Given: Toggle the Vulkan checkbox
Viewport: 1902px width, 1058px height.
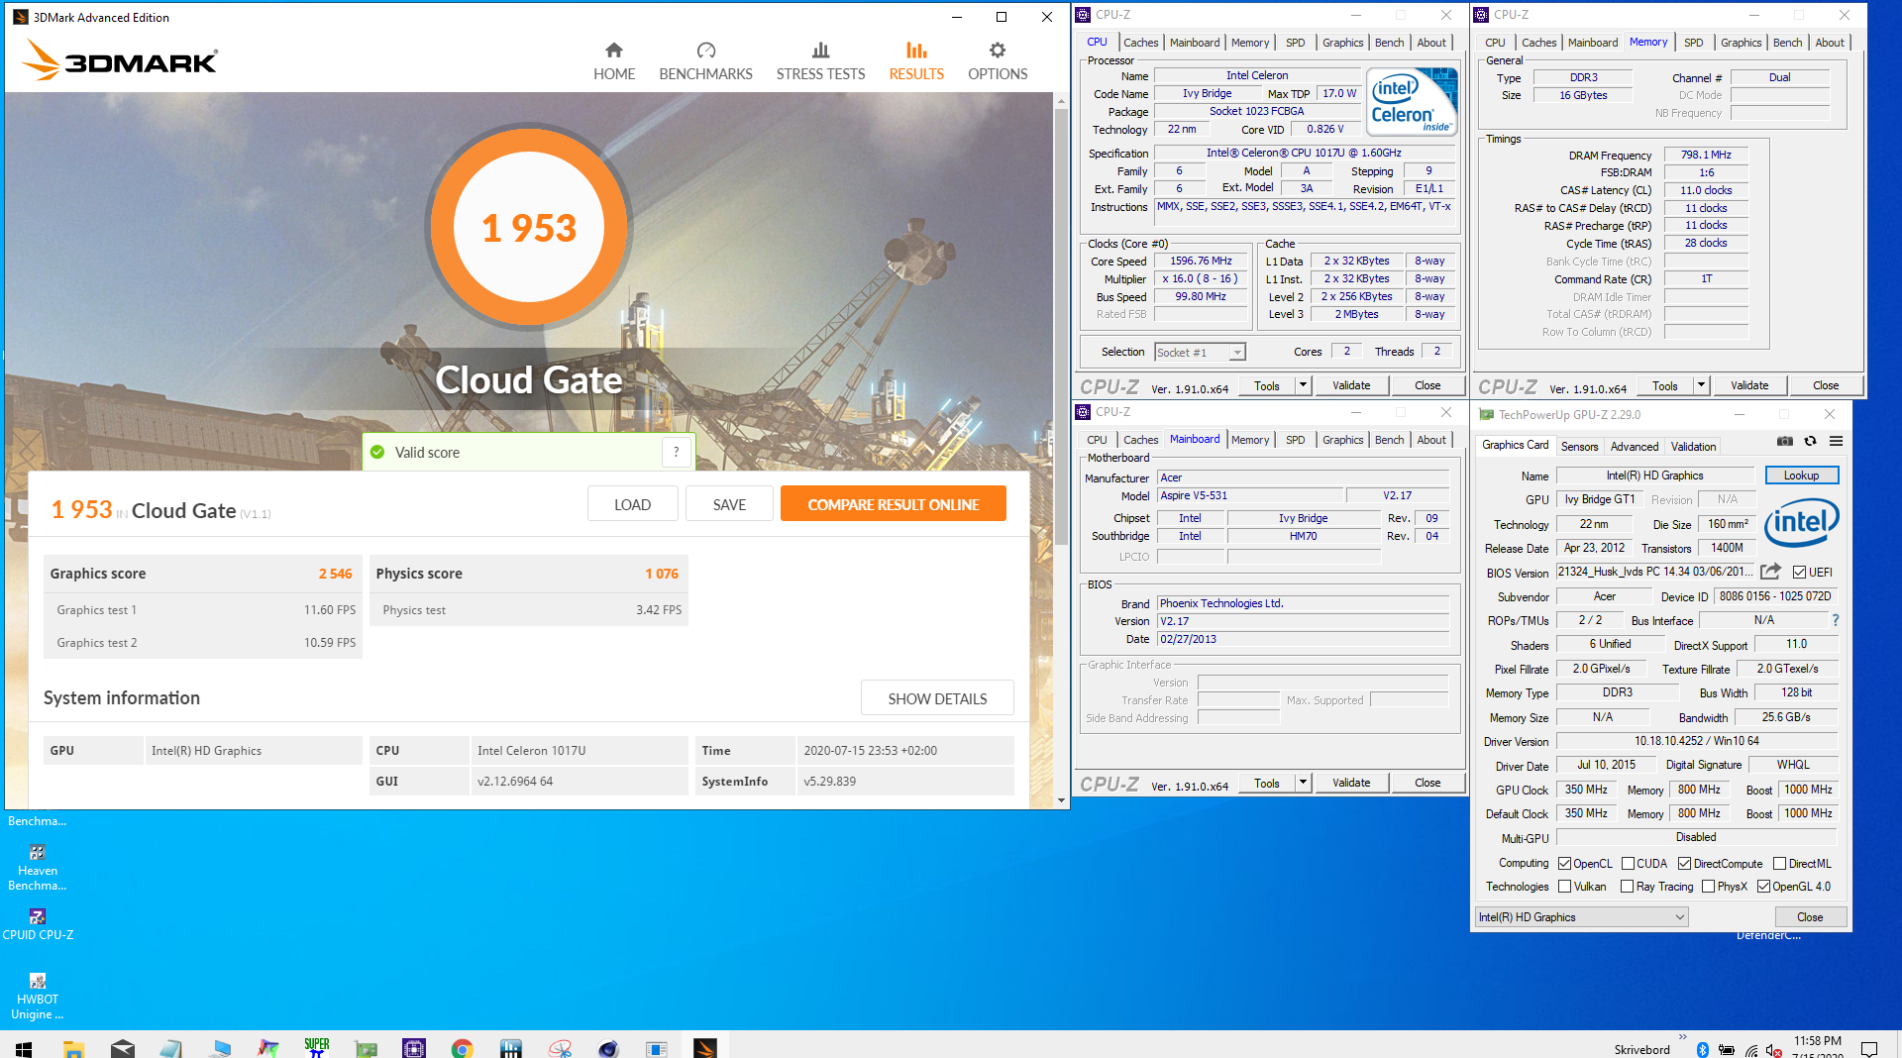Looking at the screenshot, I should tap(1564, 887).
